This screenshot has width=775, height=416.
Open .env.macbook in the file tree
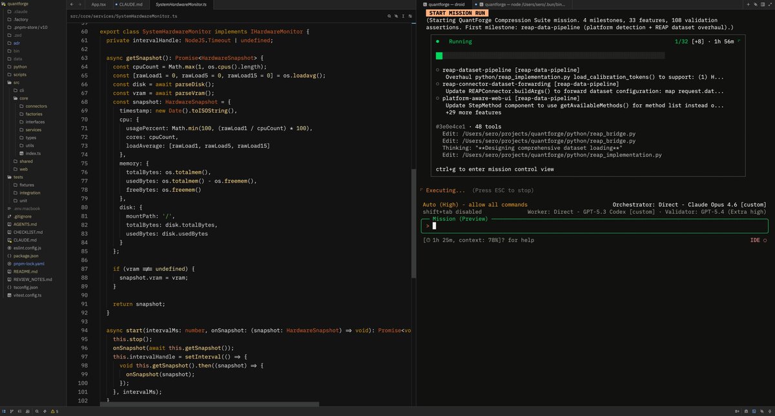coord(26,208)
